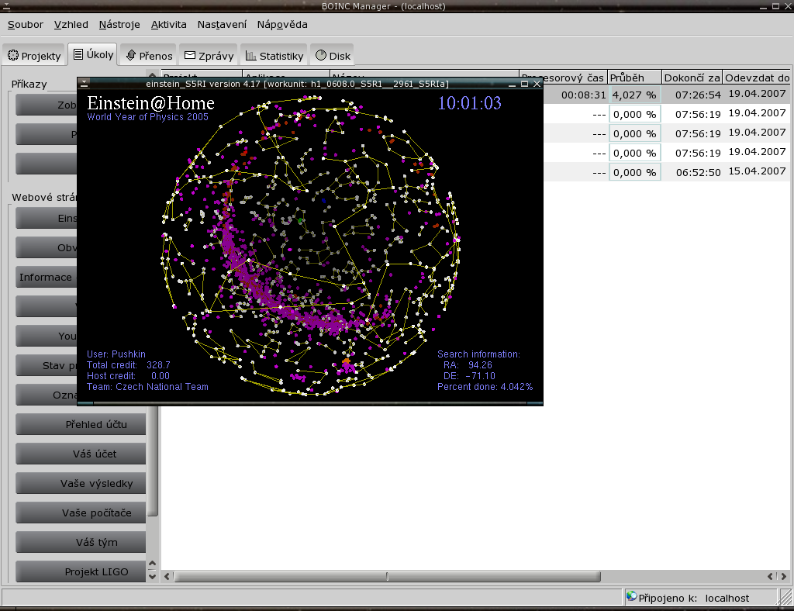Go to the Přenos tab
The width and height of the screenshot is (794, 611).
coord(150,56)
